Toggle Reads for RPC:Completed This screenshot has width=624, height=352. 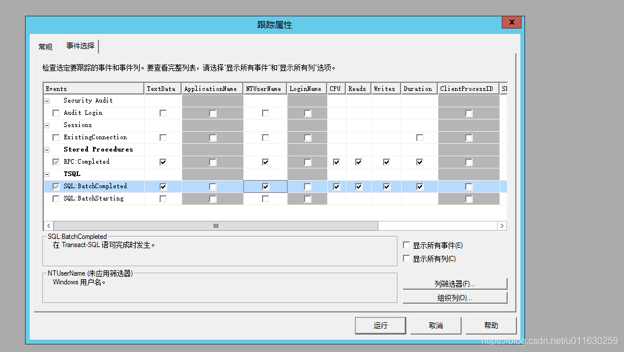click(359, 162)
